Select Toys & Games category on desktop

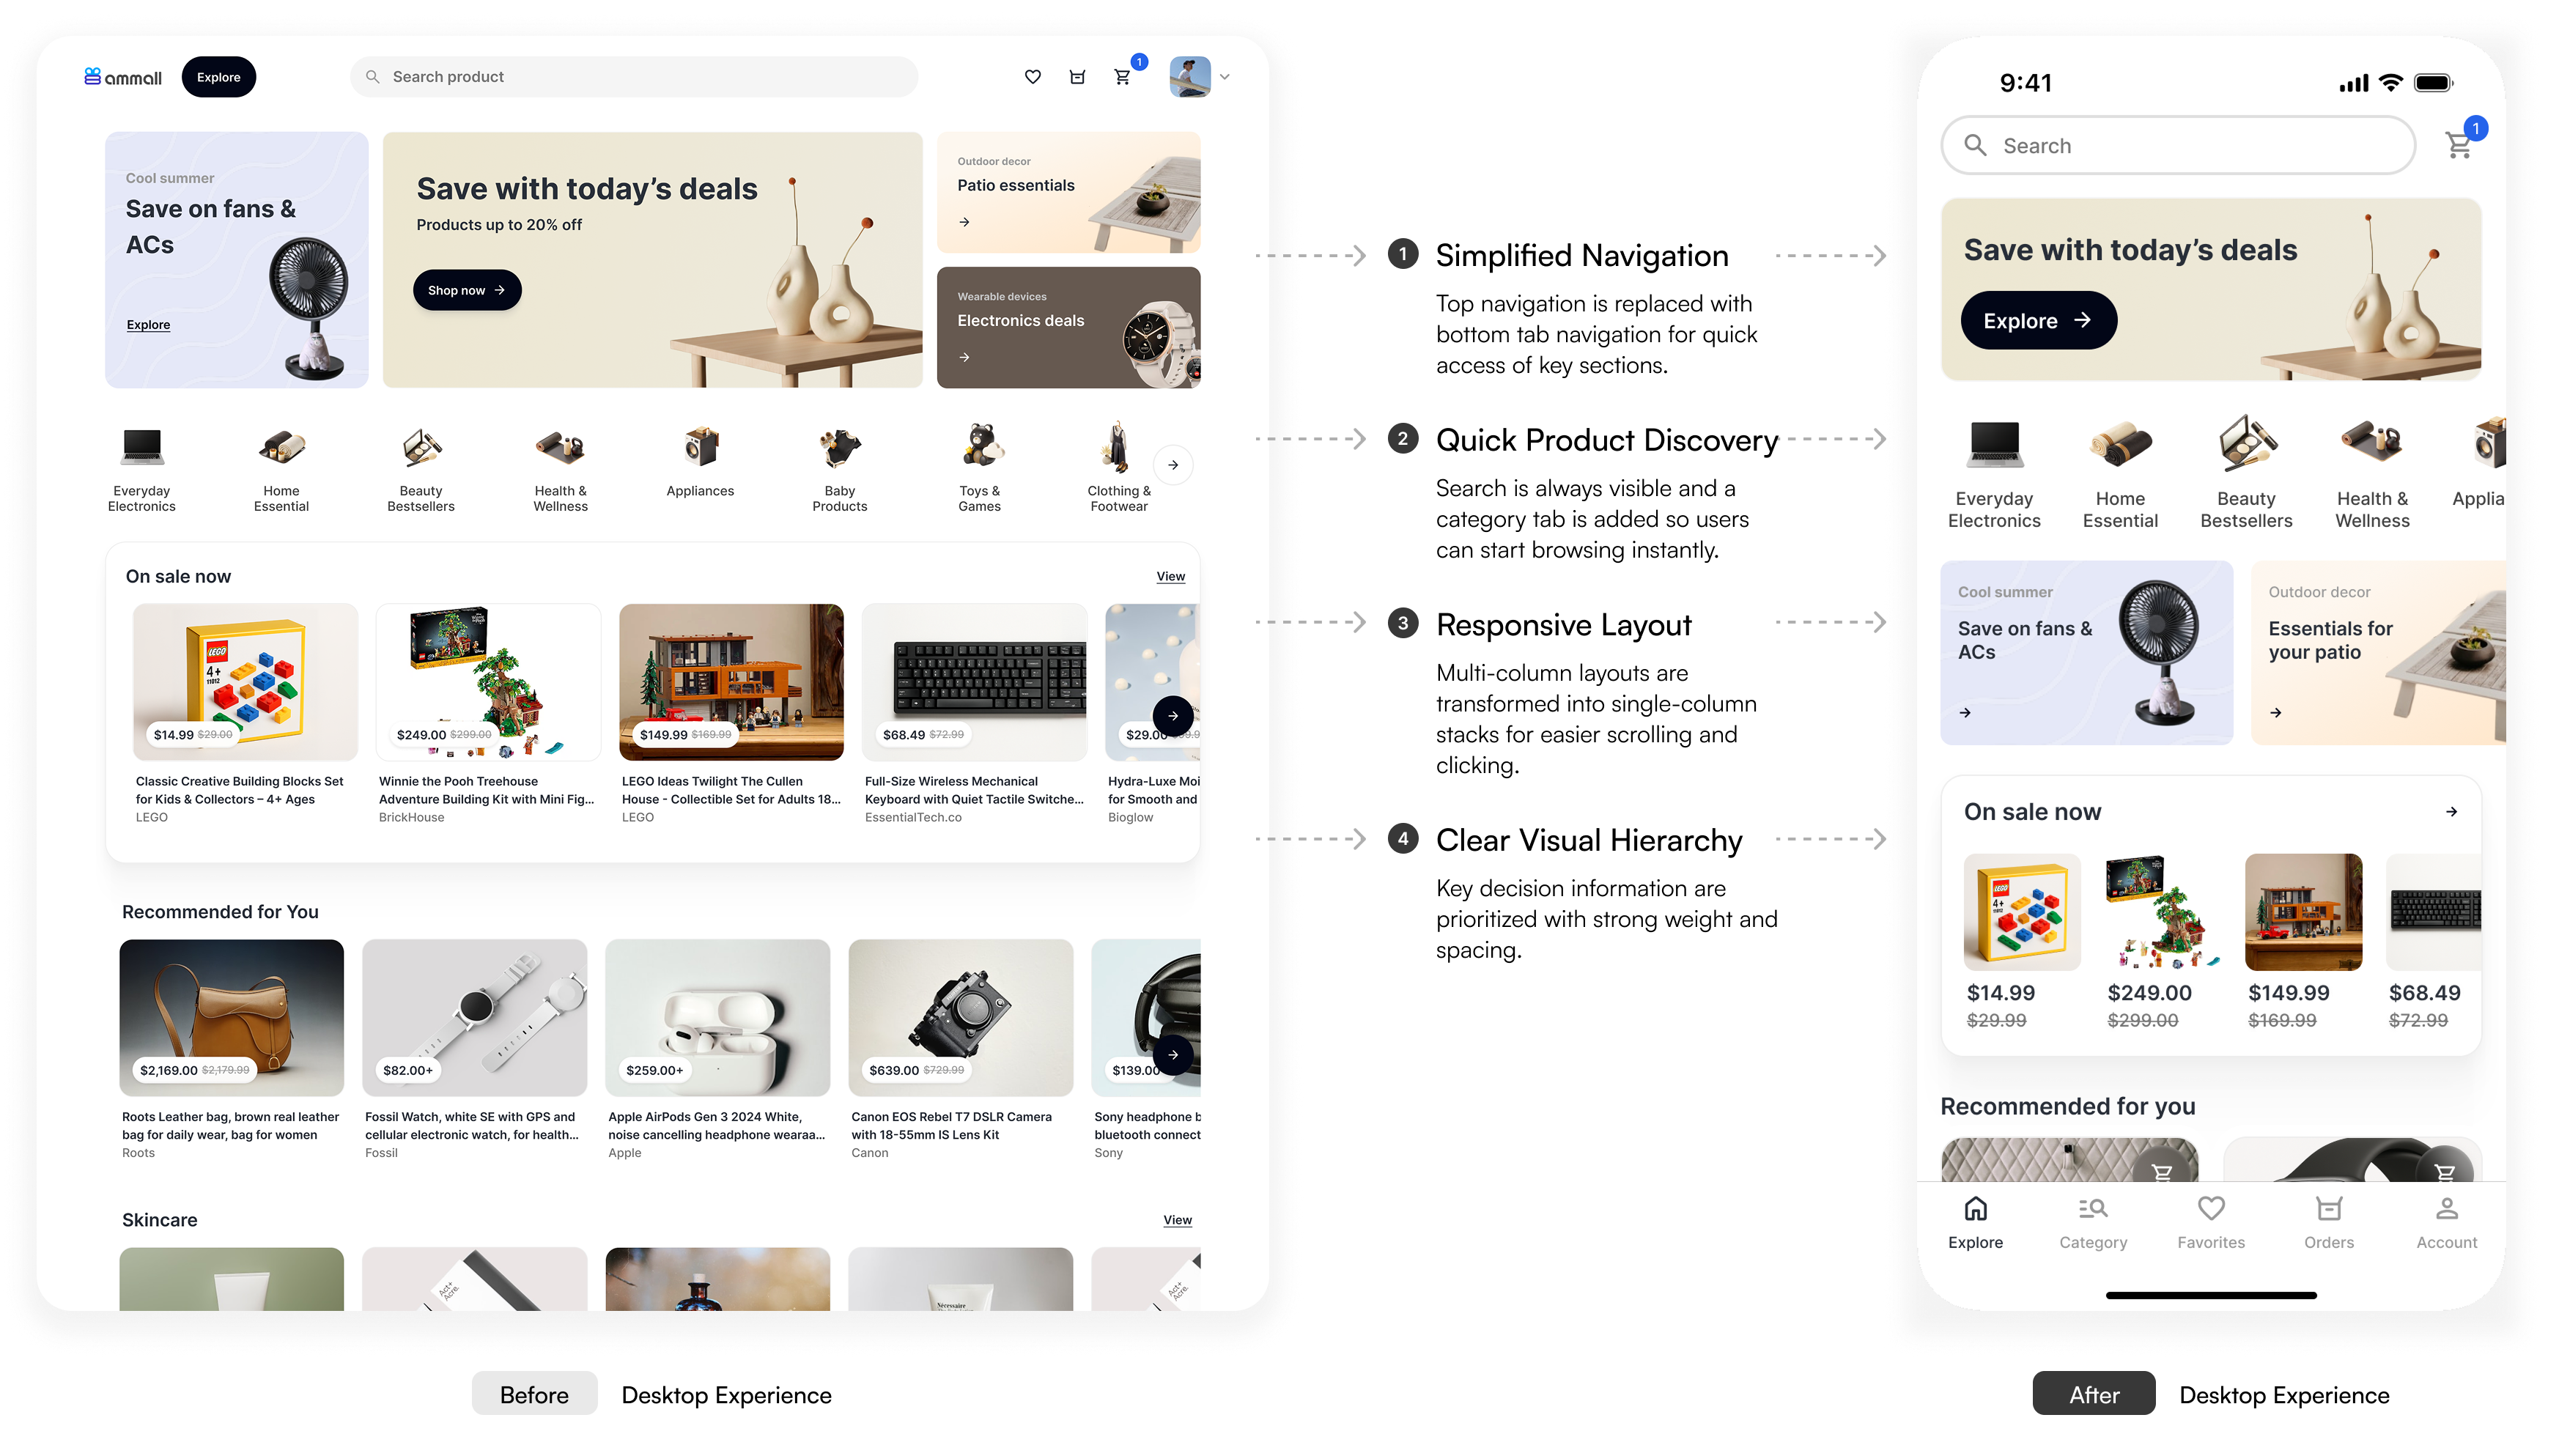pos(980,468)
